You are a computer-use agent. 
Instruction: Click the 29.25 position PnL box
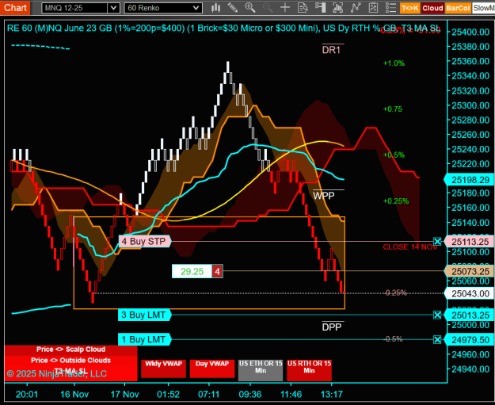tap(192, 271)
